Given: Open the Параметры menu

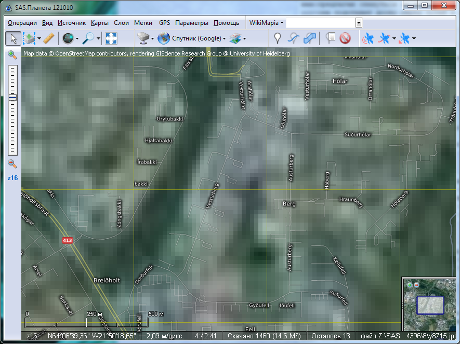Looking at the screenshot, I should [x=192, y=23].
